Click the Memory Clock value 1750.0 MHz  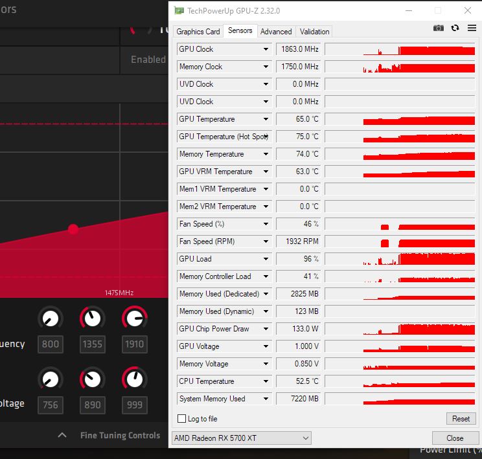click(x=299, y=67)
